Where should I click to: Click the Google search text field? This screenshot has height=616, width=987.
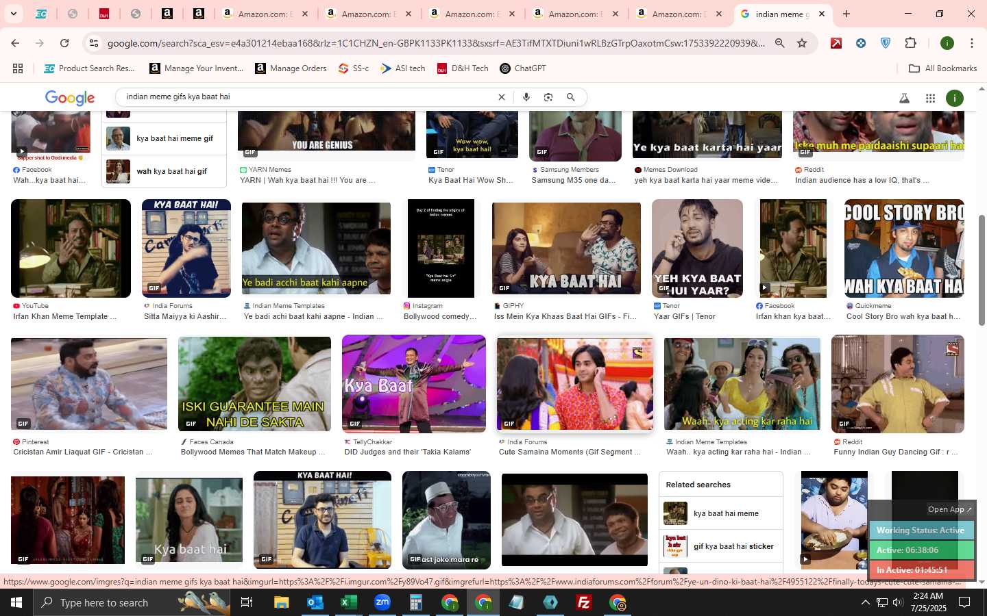click(308, 97)
